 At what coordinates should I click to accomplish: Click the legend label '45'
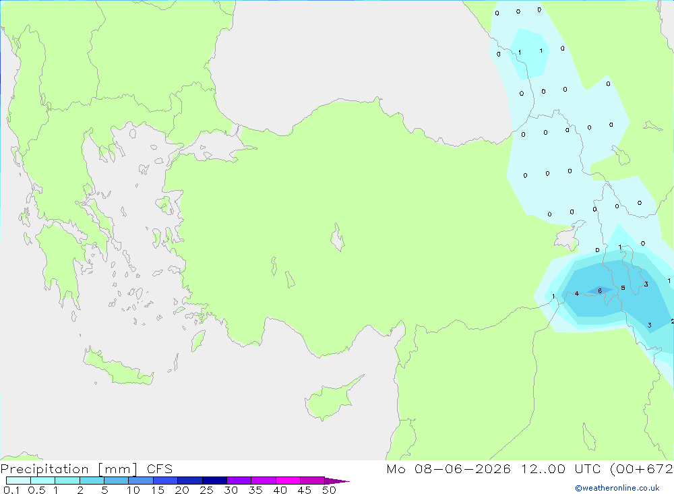tap(305, 490)
